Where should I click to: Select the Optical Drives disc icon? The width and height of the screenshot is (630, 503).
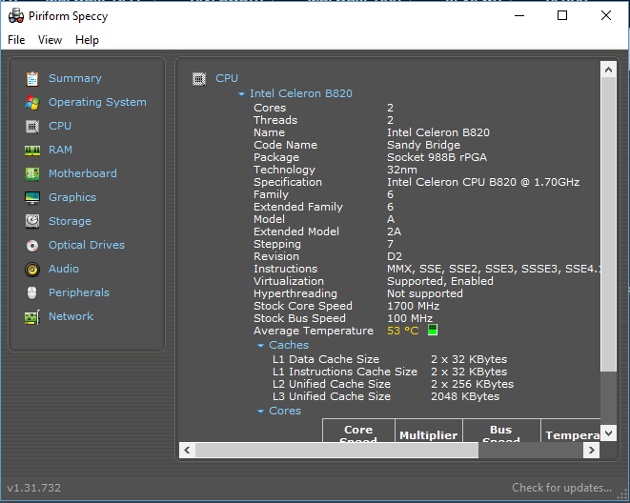(32, 246)
